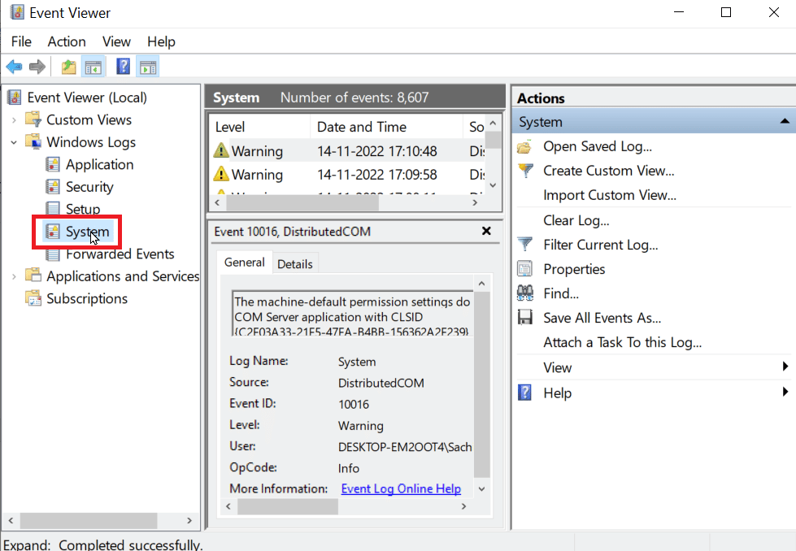
Task: Click the event description text box
Action: tap(352, 314)
